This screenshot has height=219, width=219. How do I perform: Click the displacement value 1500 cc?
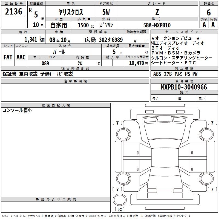click(86, 25)
